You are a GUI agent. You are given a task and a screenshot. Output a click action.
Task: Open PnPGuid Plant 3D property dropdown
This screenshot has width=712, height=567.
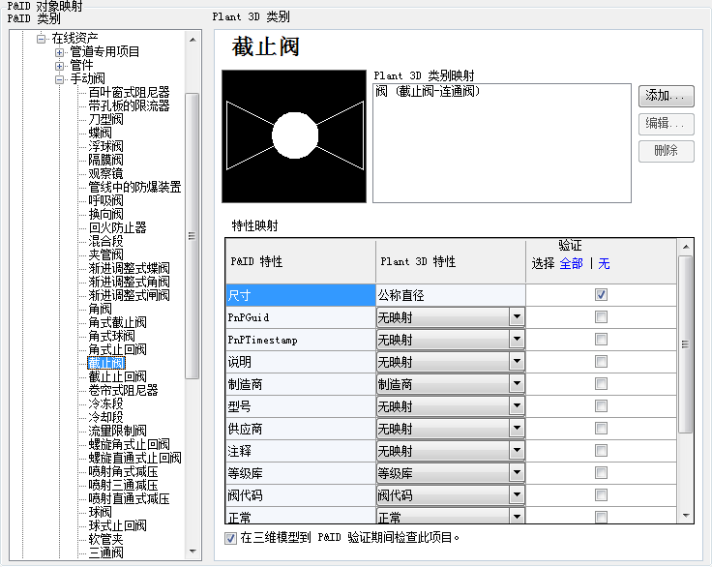(517, 317)
